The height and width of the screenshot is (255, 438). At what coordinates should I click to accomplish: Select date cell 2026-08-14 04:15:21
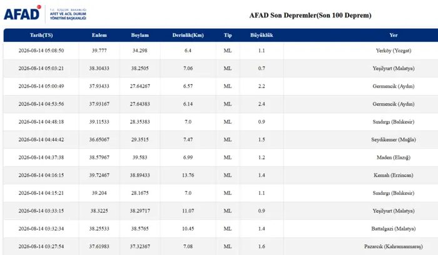point(41,193)
